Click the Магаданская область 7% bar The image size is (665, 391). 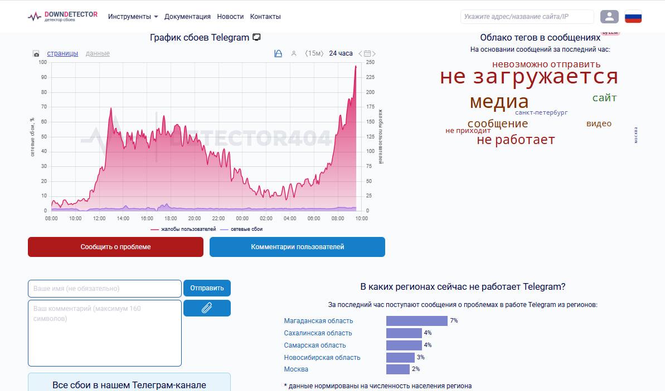pos(417,321)
